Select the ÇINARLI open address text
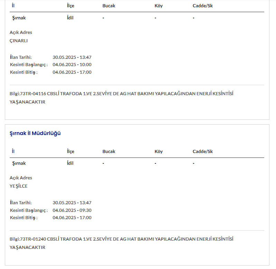Image resolution: width=276 pixels, height=269 pixels. (x=19, y=41)
